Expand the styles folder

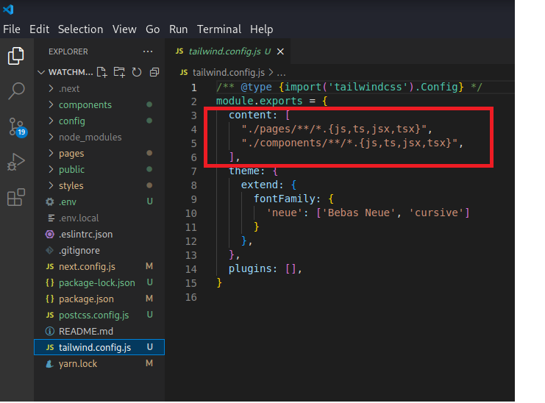51,185
